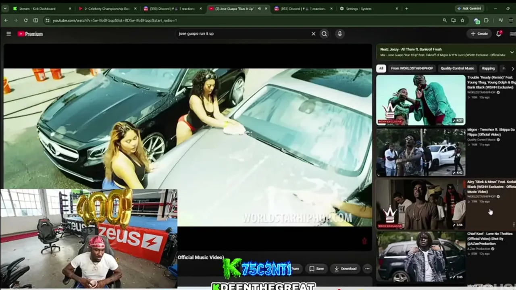516x290 pixels.
Task: Open Ask Gemini in the browser
Action: coord(468,8)
